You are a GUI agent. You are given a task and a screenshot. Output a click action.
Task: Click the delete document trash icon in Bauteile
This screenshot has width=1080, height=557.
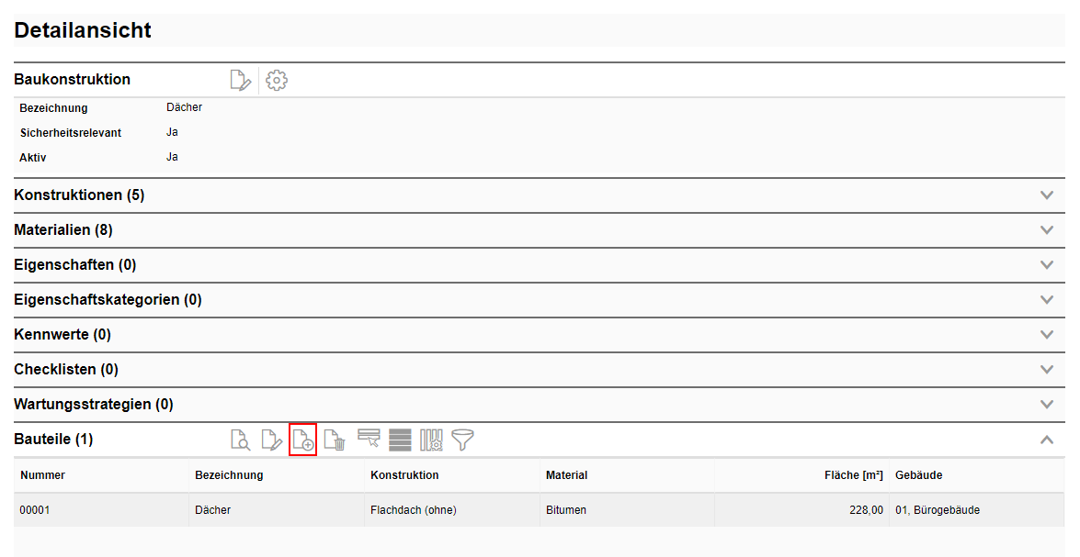tap(335, 440)
